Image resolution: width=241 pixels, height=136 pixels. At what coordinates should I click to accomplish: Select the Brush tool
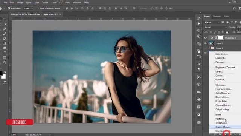click(x=5, y=34)
